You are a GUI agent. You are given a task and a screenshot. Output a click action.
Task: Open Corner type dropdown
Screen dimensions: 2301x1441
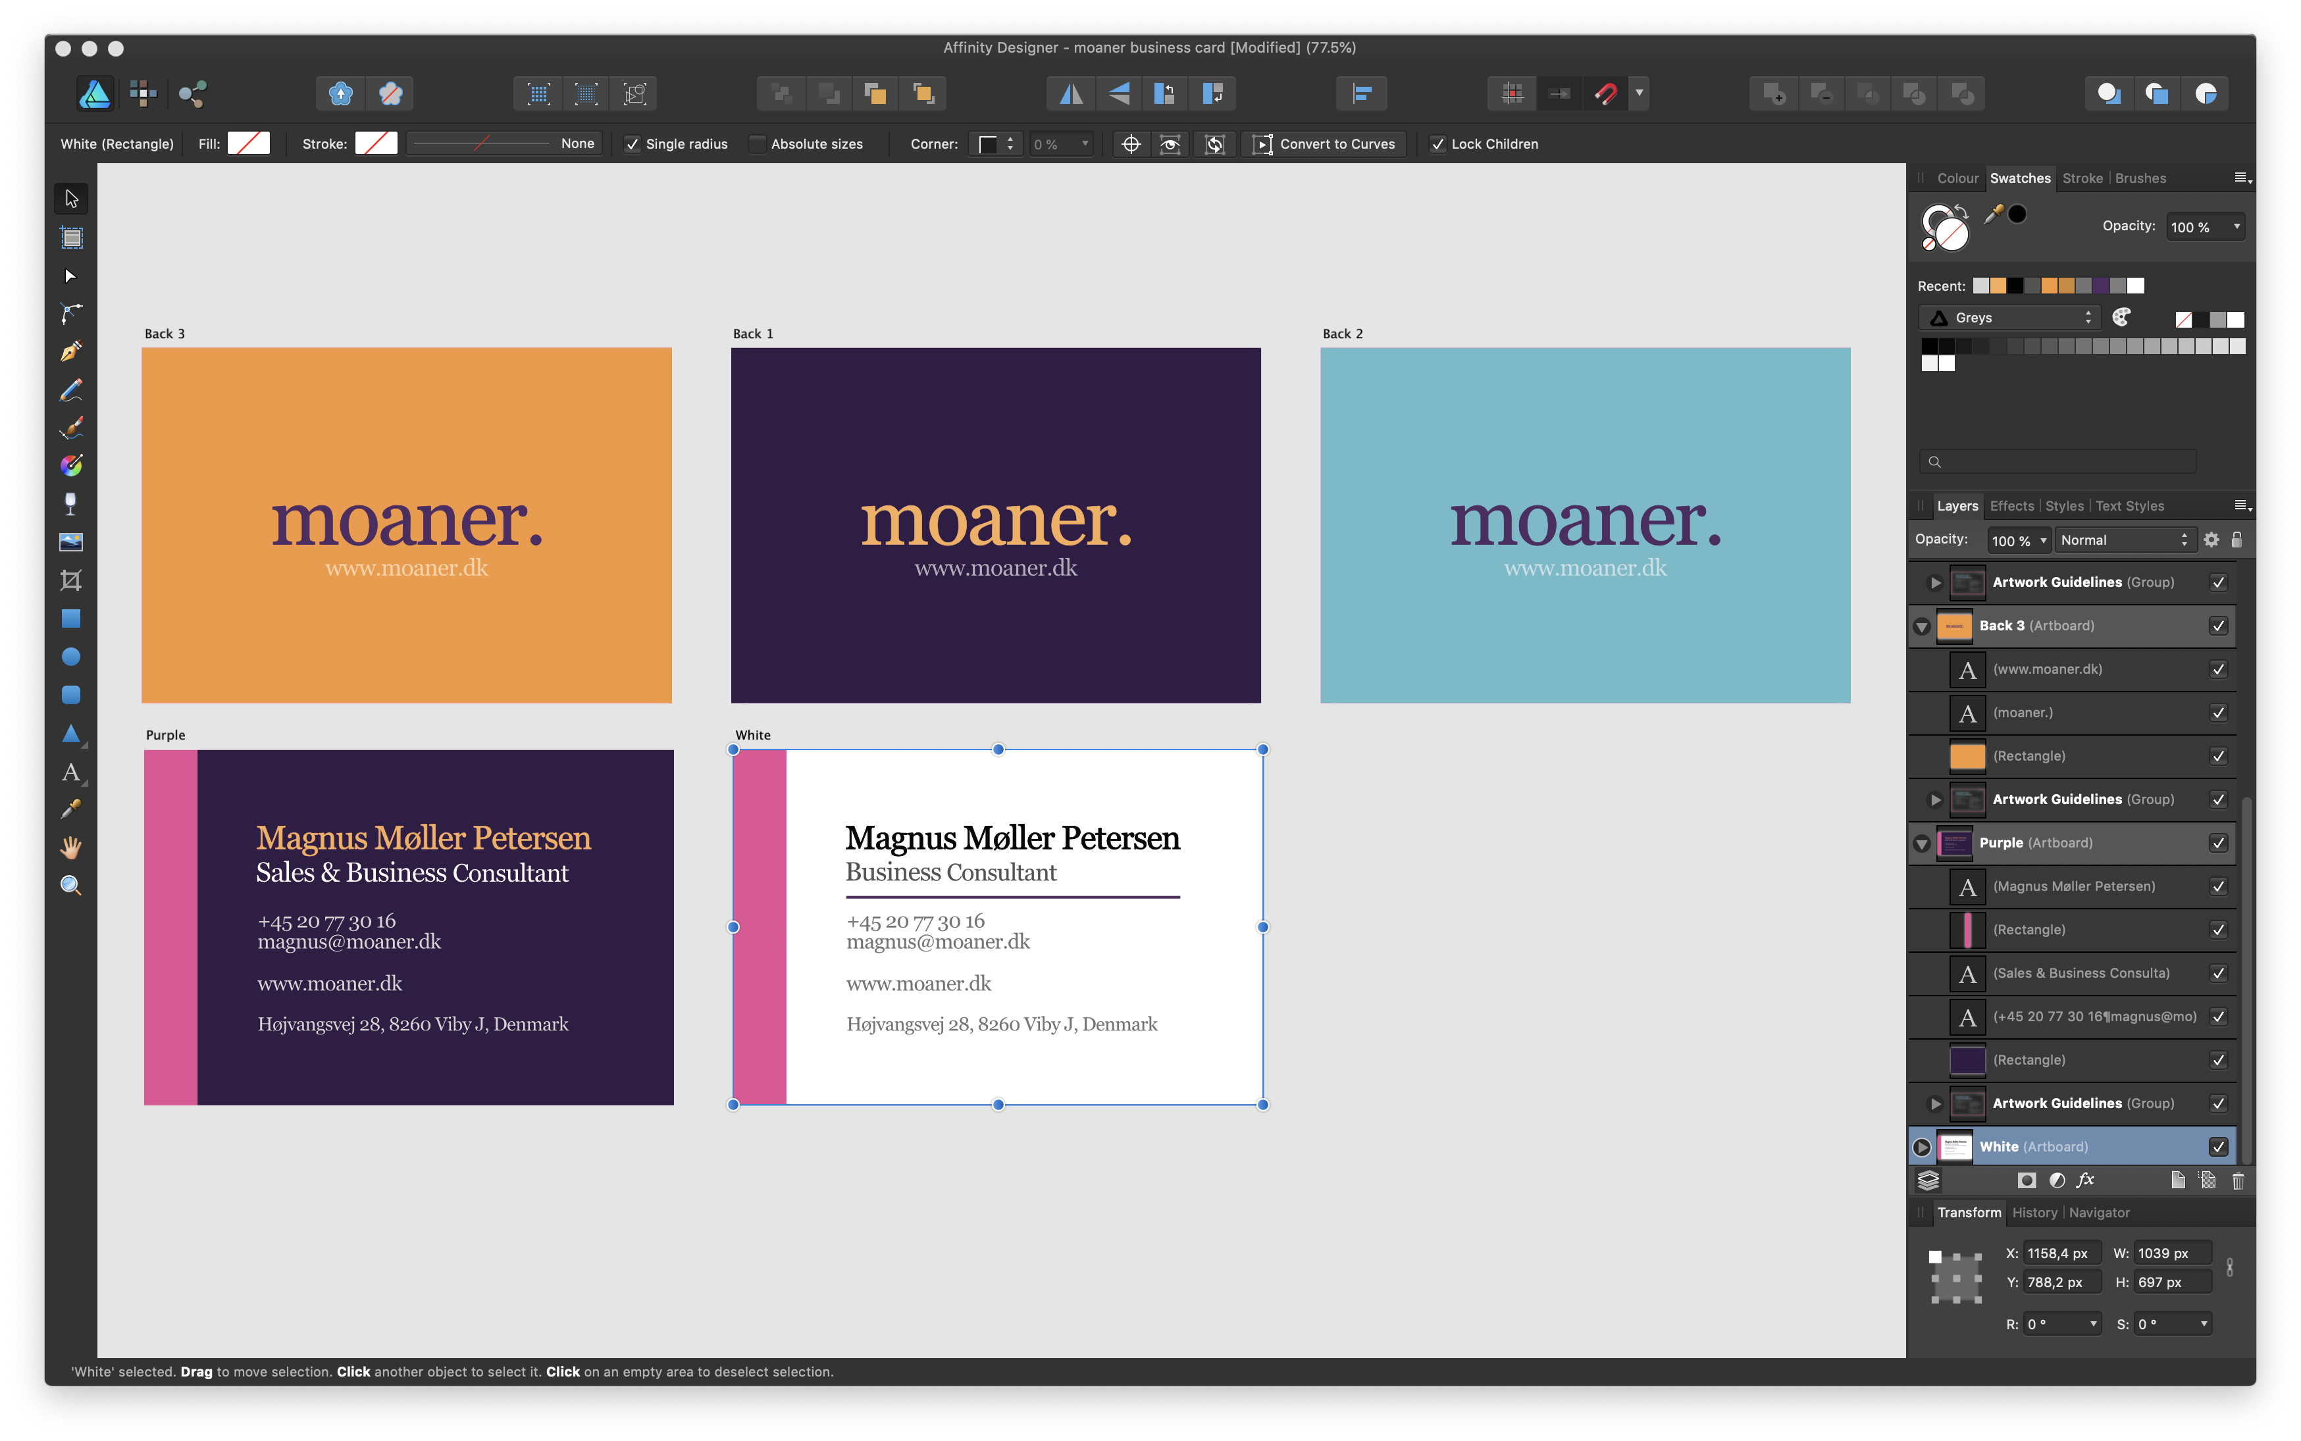pos(997,144)
